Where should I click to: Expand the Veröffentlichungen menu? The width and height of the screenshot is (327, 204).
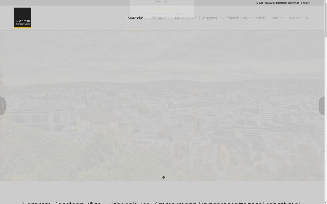point(236,18)
